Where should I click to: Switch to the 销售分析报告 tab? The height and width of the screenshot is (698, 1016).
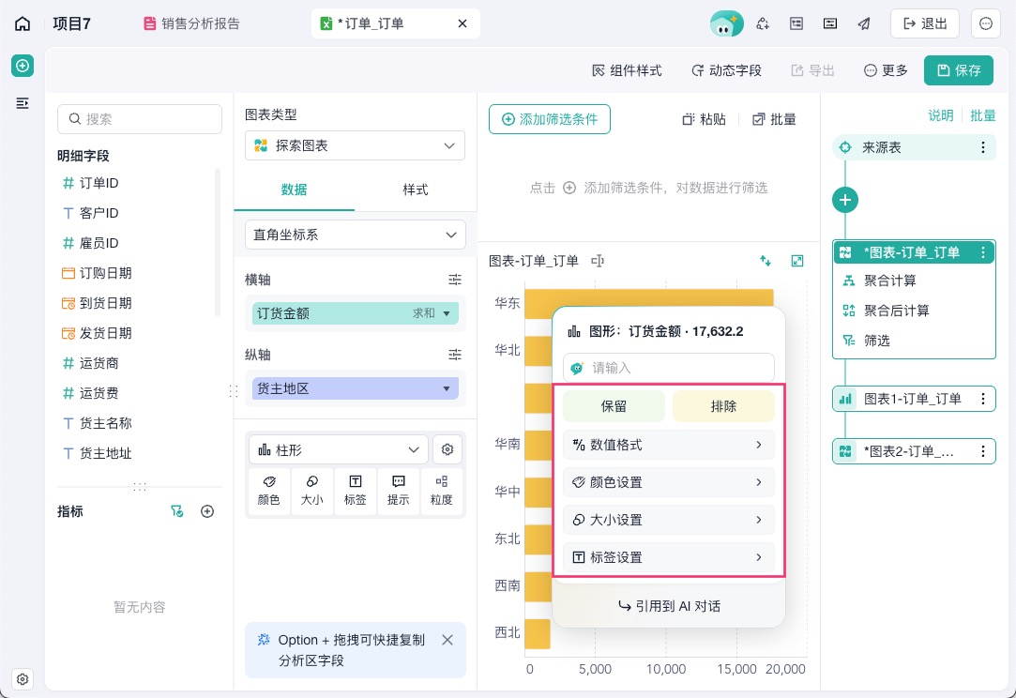click(191, 24)
